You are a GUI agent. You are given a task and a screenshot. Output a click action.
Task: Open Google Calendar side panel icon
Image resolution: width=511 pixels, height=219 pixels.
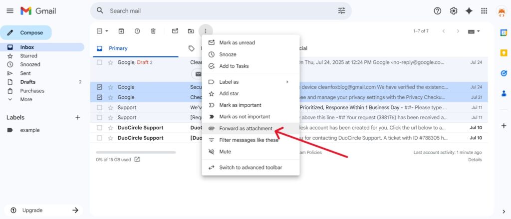click(x=504, y=32)
